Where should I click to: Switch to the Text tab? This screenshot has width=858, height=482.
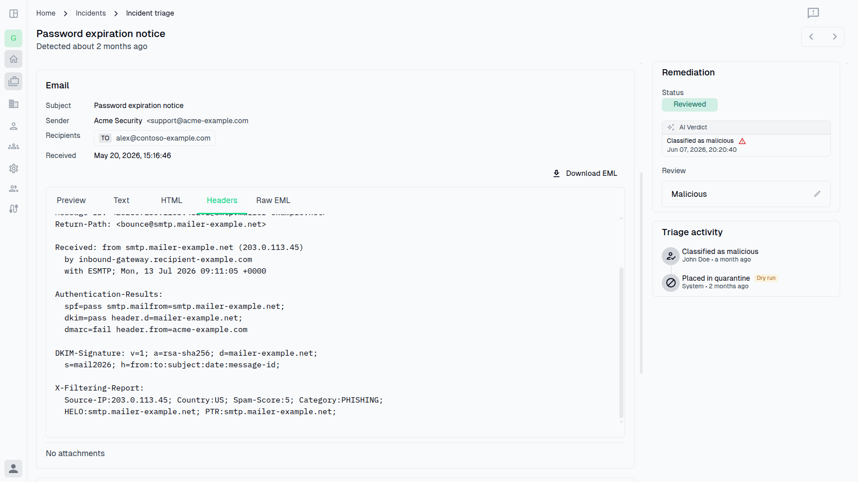coord(121,200)
